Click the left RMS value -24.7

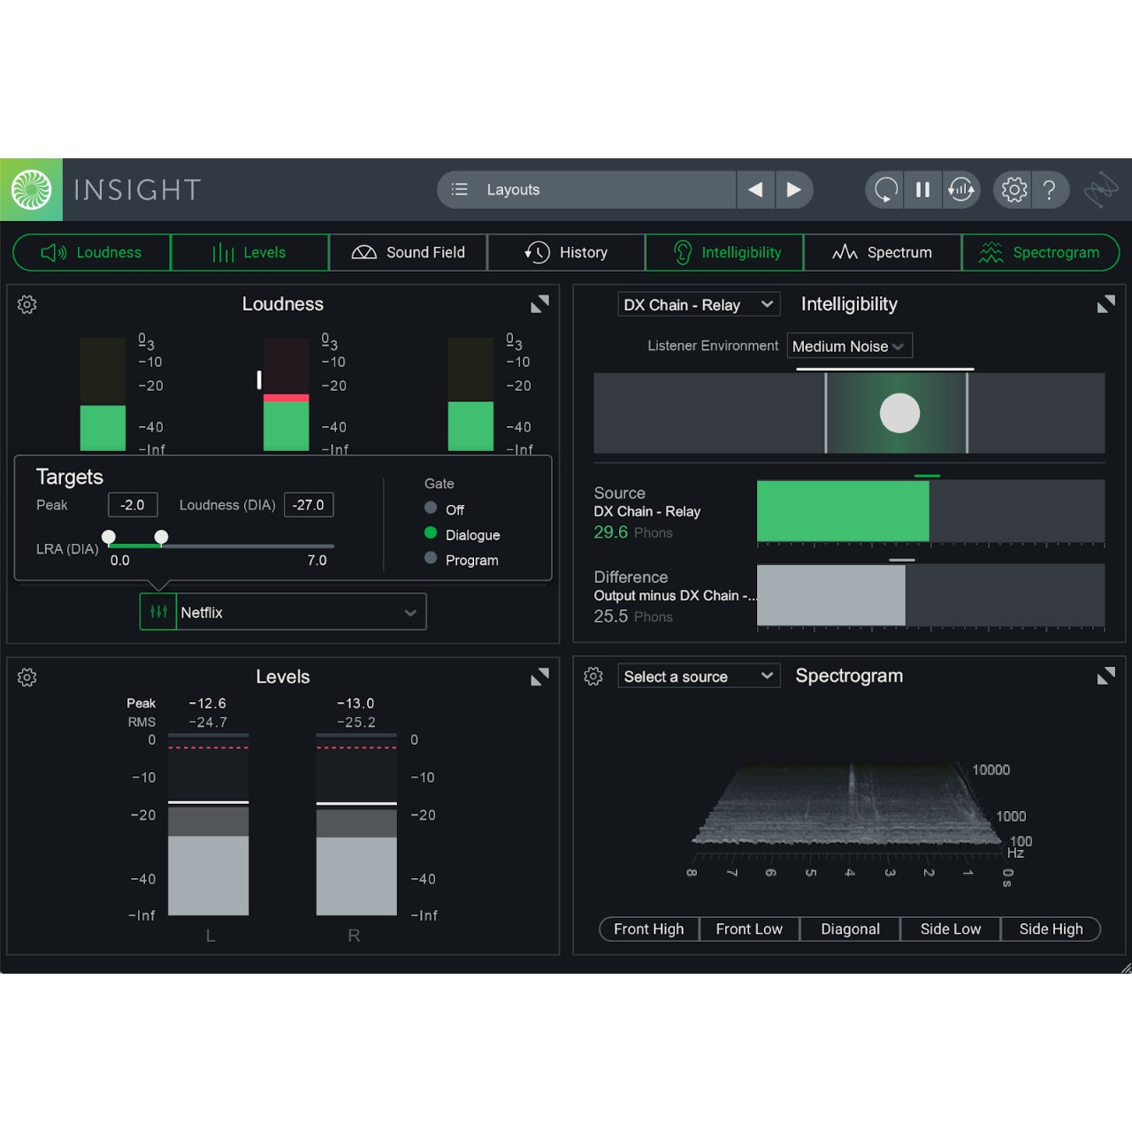[208, 723]
